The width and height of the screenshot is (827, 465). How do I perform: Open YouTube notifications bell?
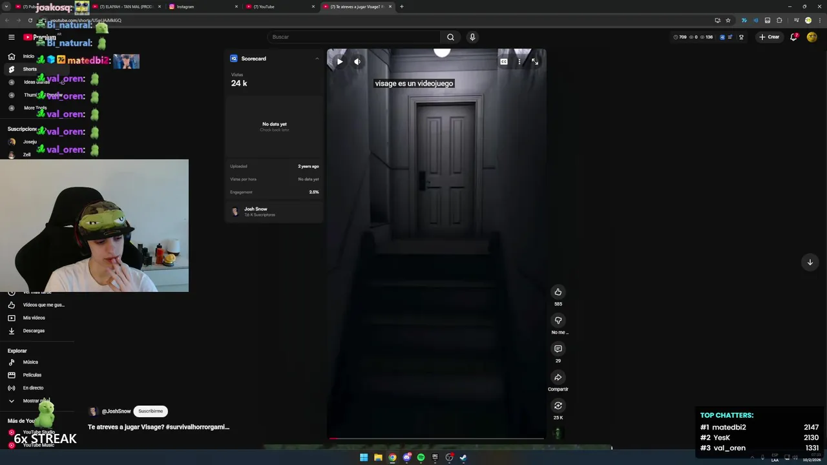point(794,37)
